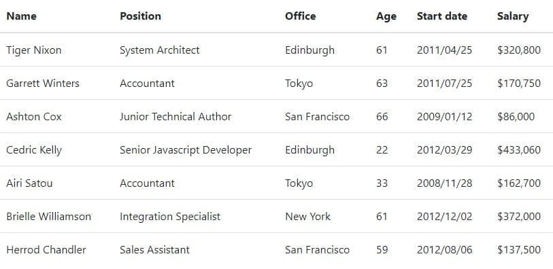Image resolution: width=553 pixels, height=269 pixels.
Task: Click the $86,000 salary value
Action: (516, 117)
